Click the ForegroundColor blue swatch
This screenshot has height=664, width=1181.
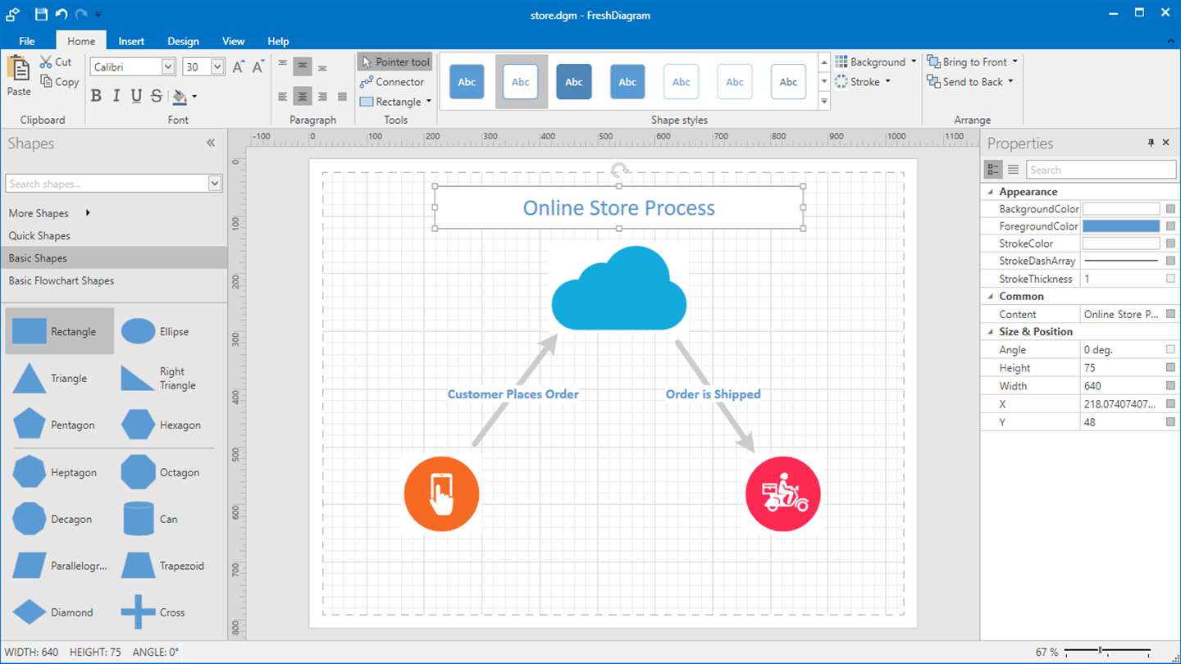1121,226
